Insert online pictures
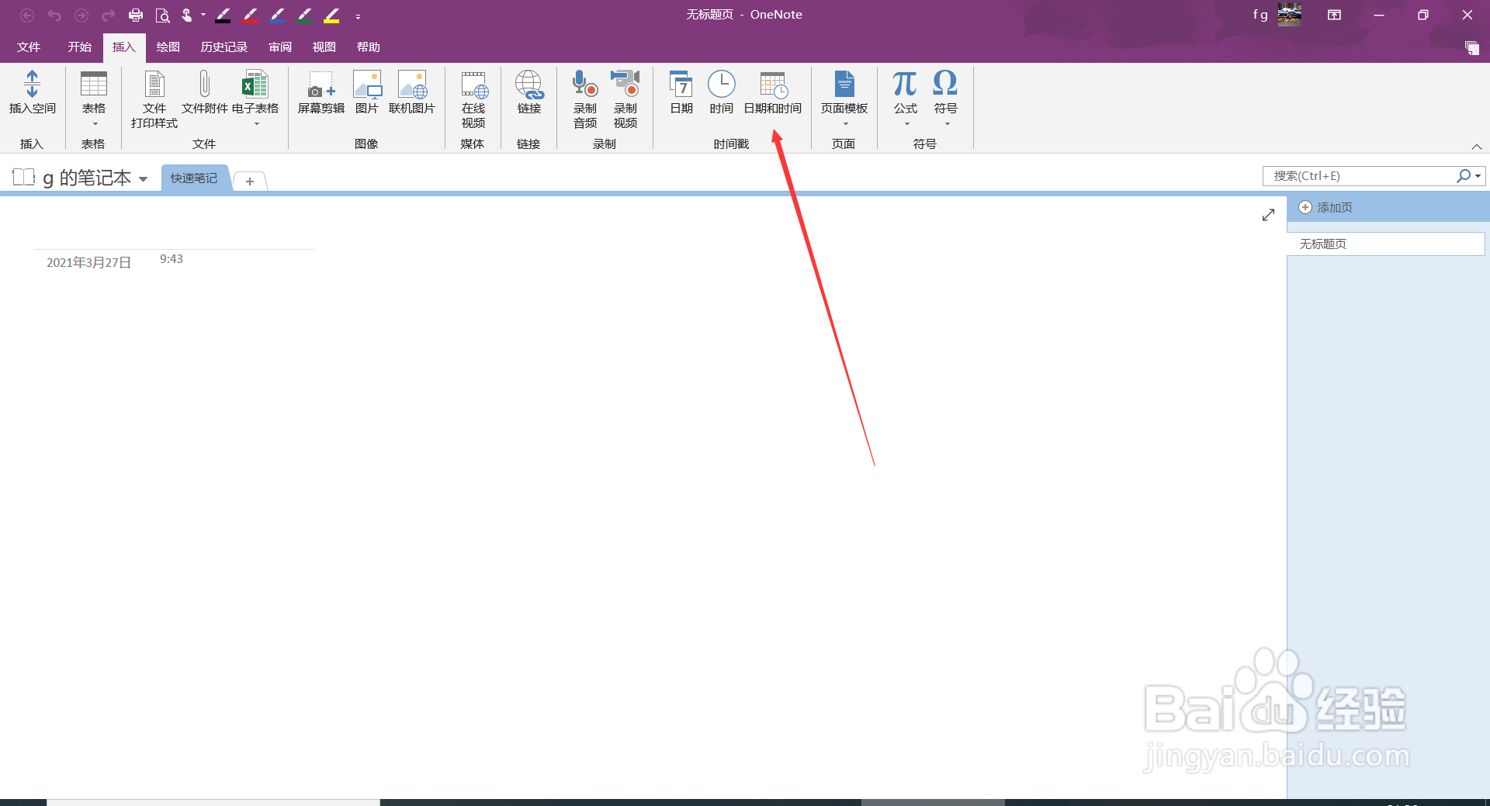The height and width of the screenshot is (806, 1490). pos(412,92)
